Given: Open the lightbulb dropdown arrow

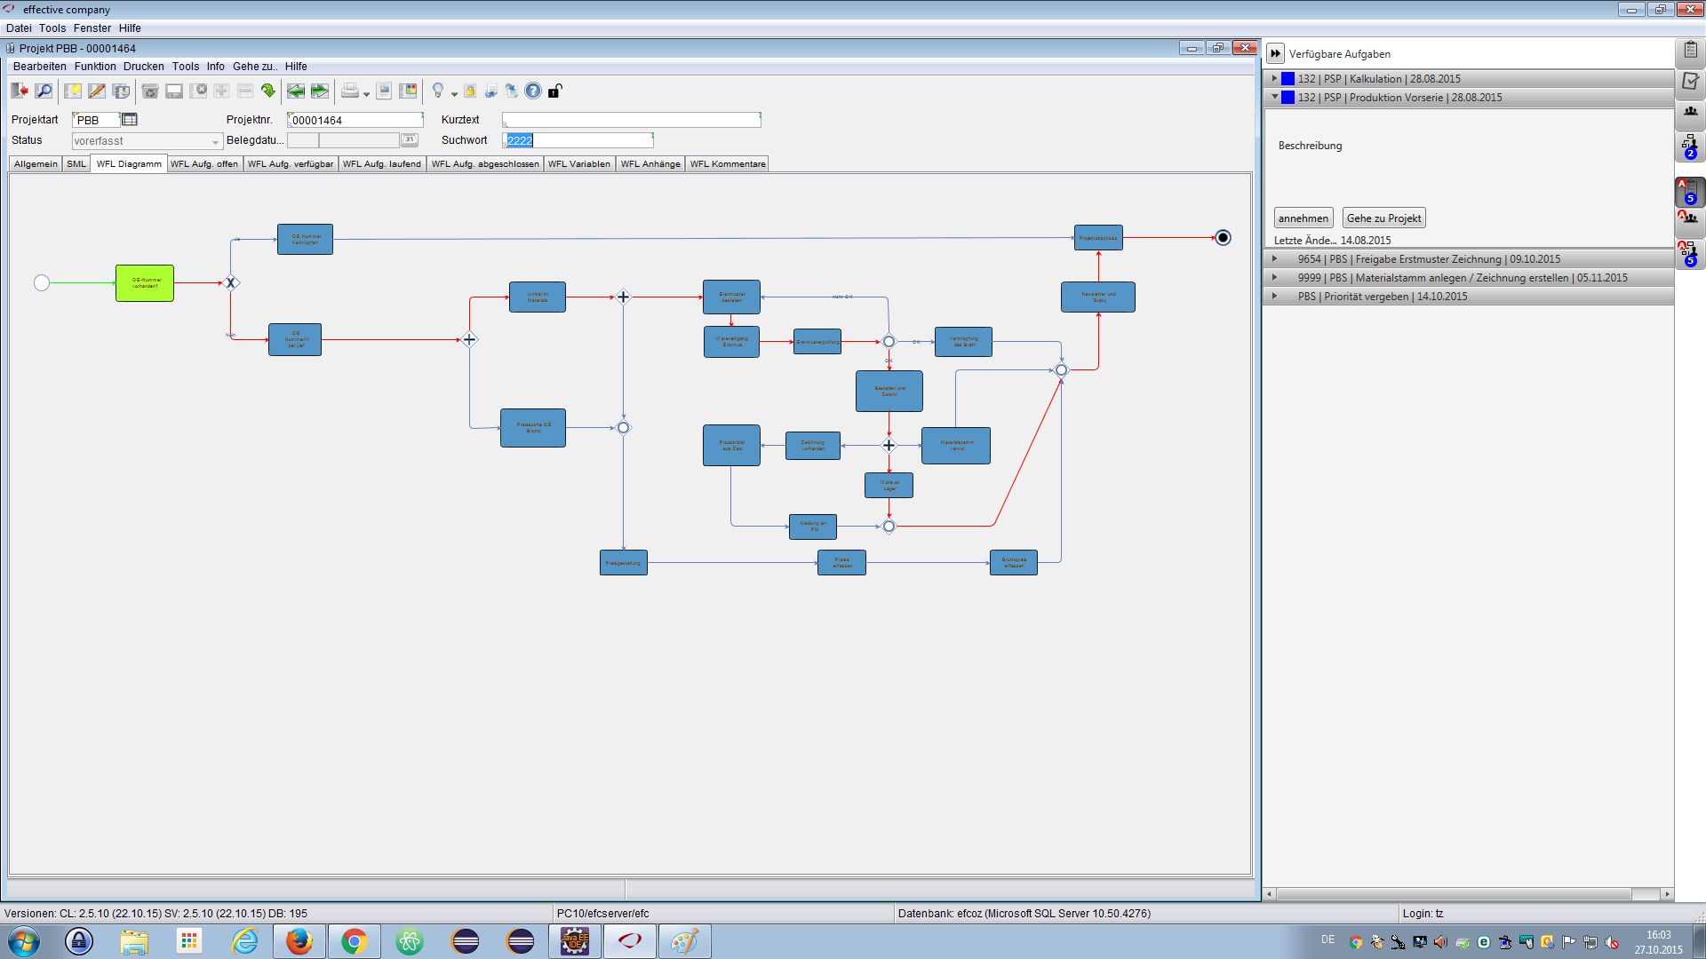Looking at the screenshot, I should pos(454,93).
